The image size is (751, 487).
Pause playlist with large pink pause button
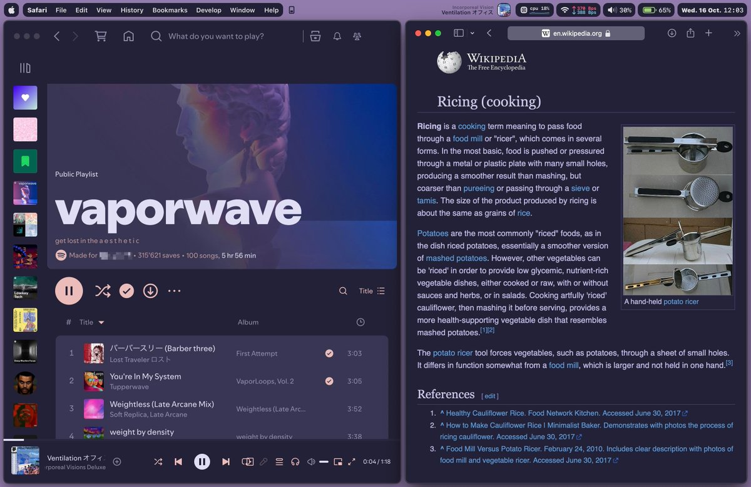click(x=69, y=291)
